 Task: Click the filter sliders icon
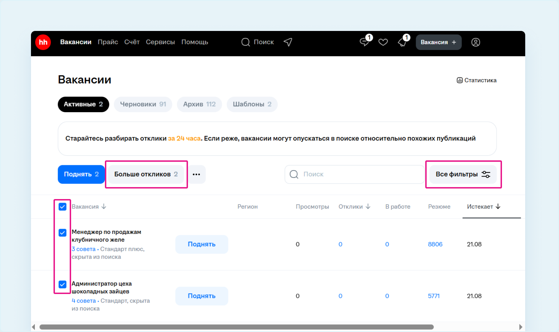486,174
